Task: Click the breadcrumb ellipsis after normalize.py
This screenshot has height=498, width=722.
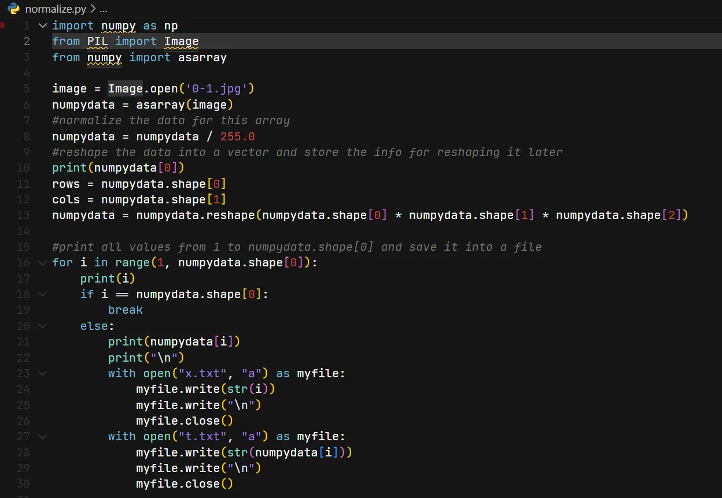Action: click(x=104, y=9)
